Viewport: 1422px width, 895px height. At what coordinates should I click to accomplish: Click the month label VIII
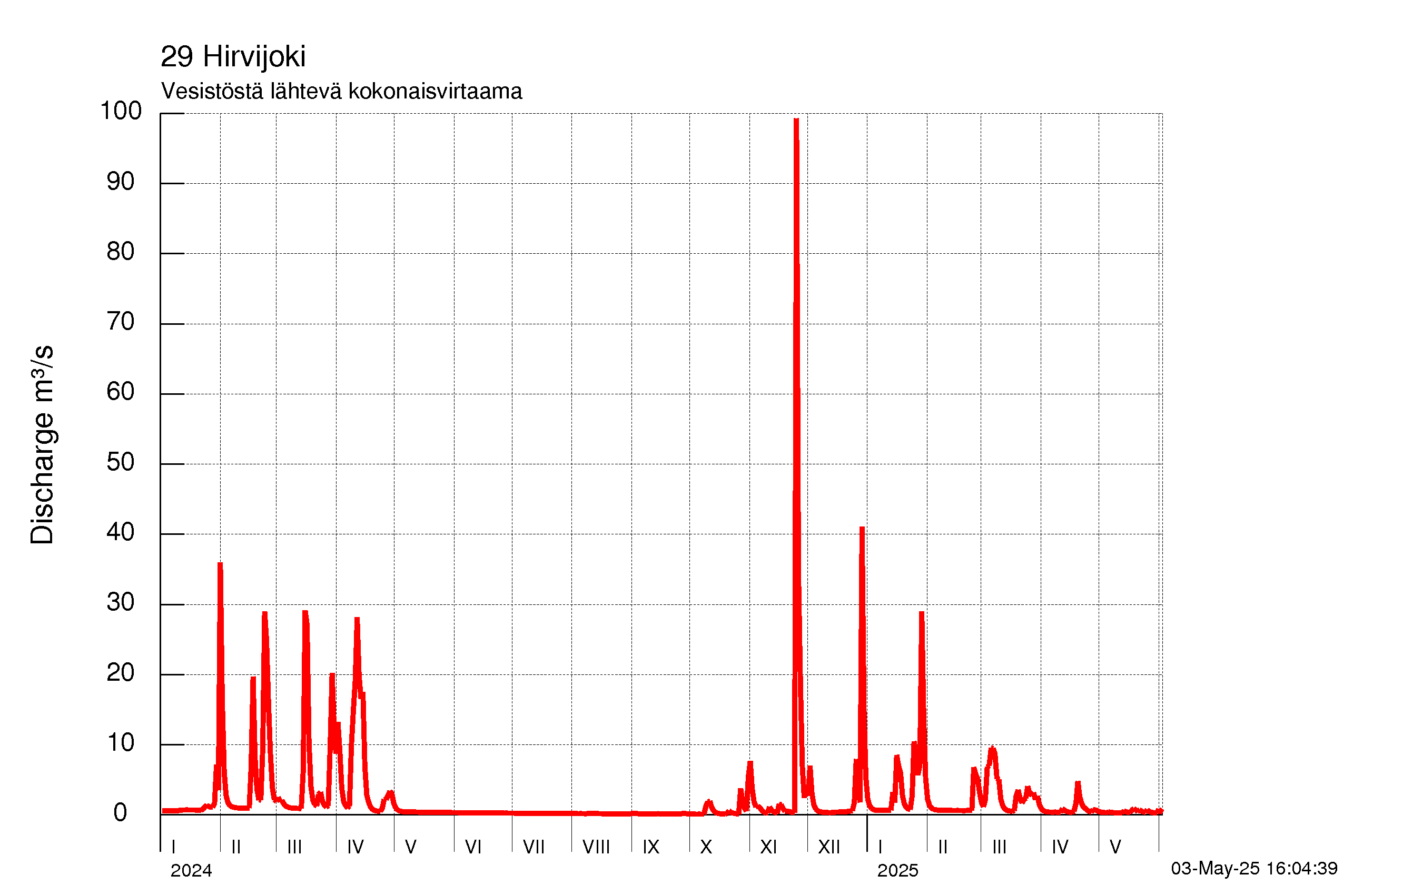[596, 847]
